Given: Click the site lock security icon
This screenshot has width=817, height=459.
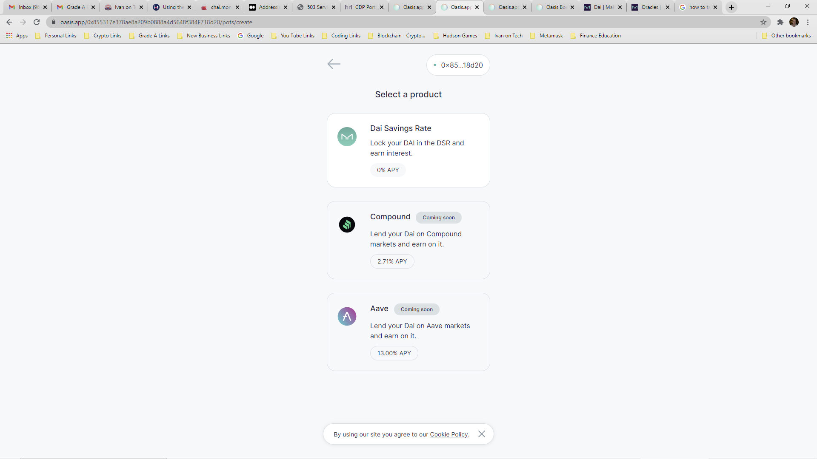Looking at the screenshot, I should click(x=54, y=22).
